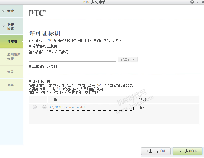Open the help question mark icon
Image resolution: width=204 pixels, height=158 pixels.
point(192,2)
